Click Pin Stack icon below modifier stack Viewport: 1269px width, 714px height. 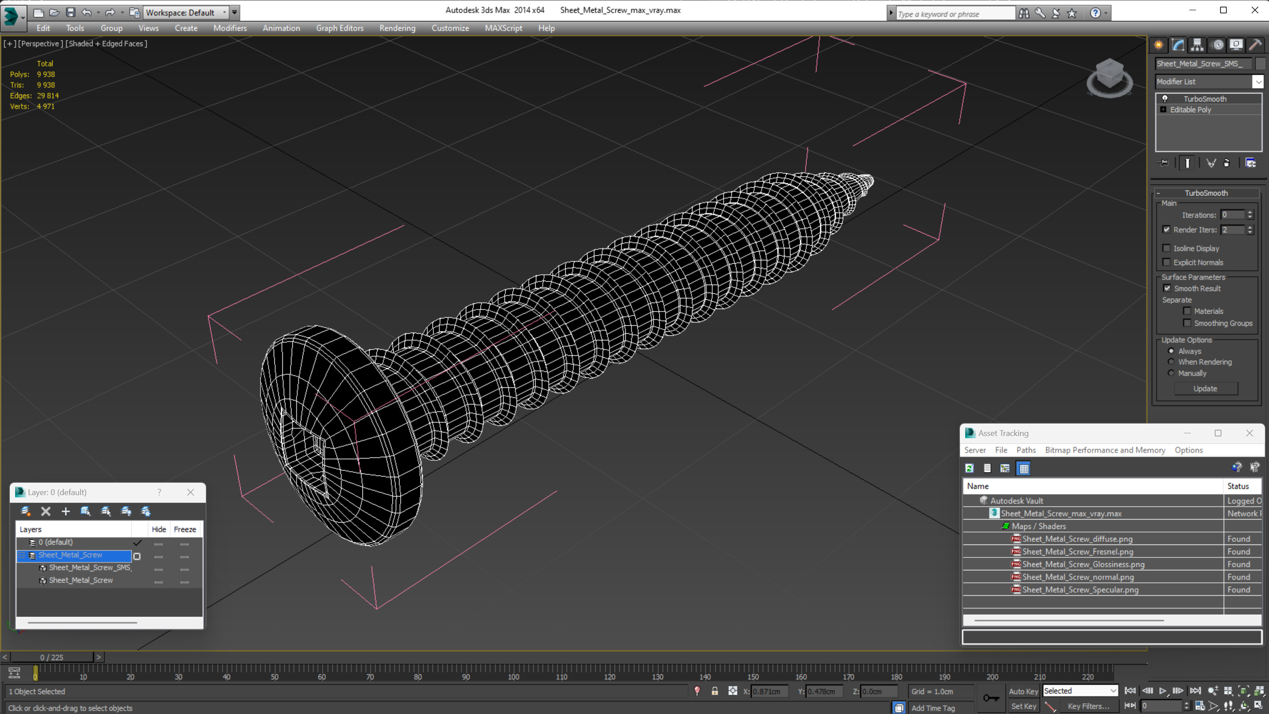coord(1164,163)
